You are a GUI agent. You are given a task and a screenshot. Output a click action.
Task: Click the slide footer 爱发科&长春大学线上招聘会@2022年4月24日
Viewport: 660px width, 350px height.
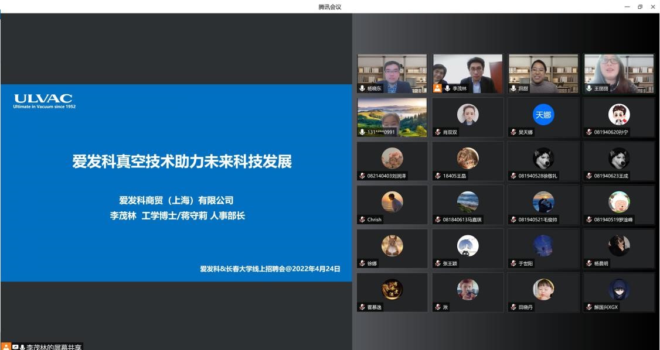click(x=270, y=269)
